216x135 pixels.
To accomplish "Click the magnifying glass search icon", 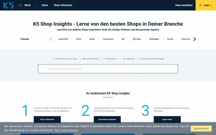I will tap(43, 69).
